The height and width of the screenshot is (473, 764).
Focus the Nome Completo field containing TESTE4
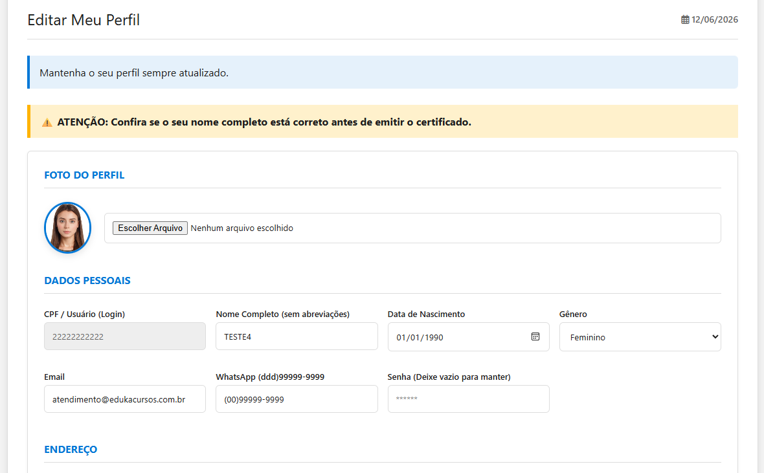click(x=297, y=336)
